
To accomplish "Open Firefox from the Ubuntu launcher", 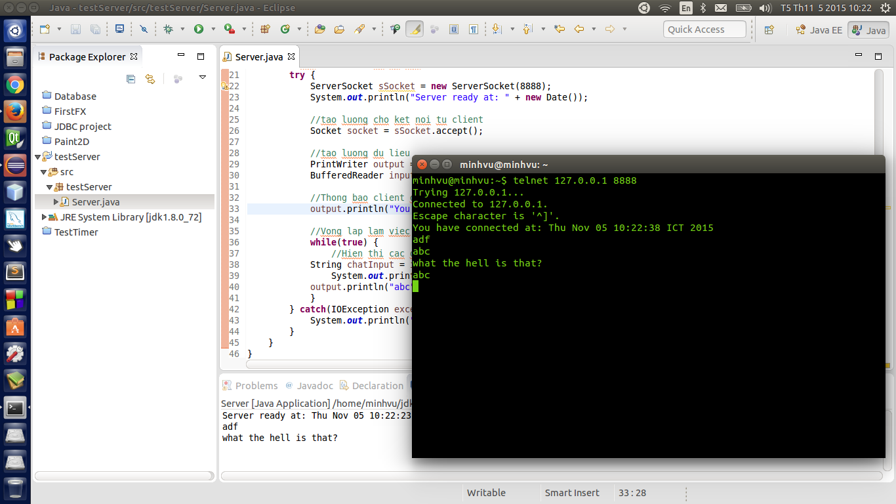I will (15, 111).
